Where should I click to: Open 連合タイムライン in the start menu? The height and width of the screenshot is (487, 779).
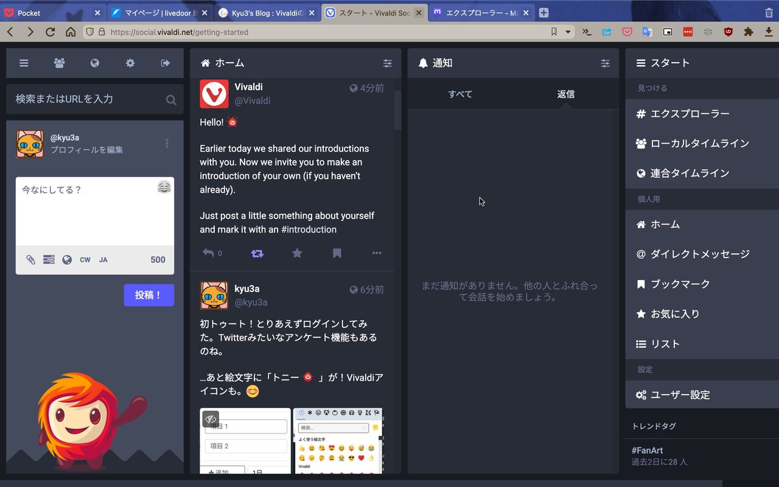point(702,173)
